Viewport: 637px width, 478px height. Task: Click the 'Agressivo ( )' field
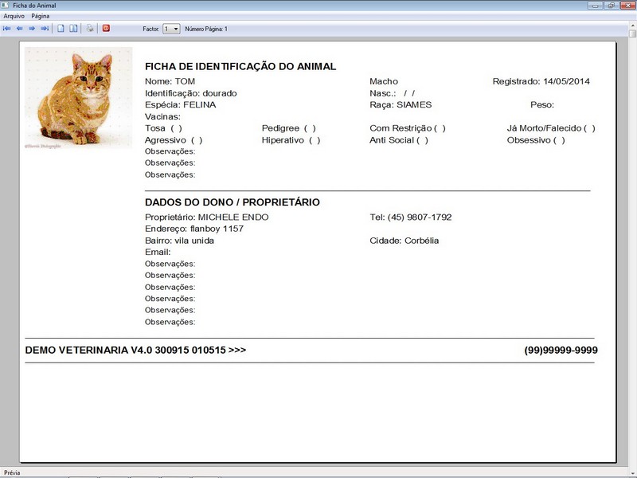[x=174, y=140]
